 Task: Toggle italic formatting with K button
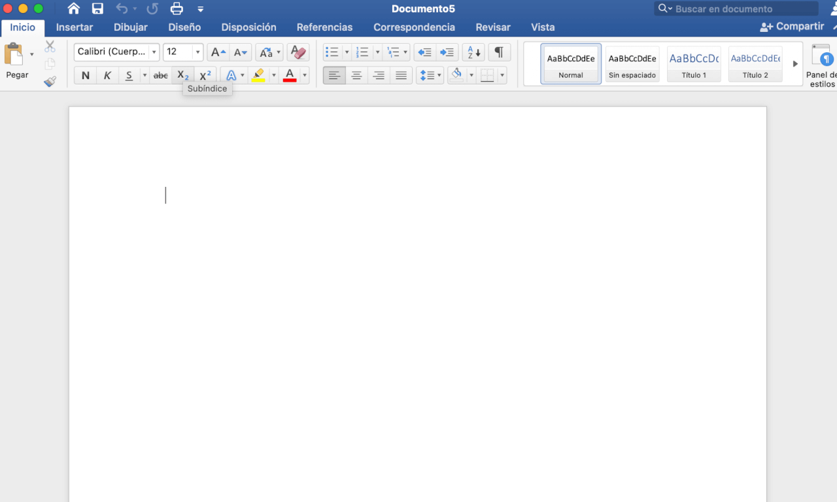[107, 76]
